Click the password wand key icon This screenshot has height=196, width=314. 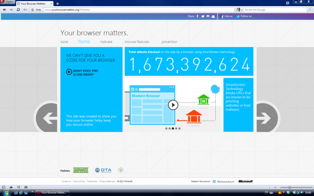(x=25, y=10)
